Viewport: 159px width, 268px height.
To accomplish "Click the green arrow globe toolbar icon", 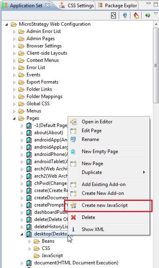I will click(148, 16).
